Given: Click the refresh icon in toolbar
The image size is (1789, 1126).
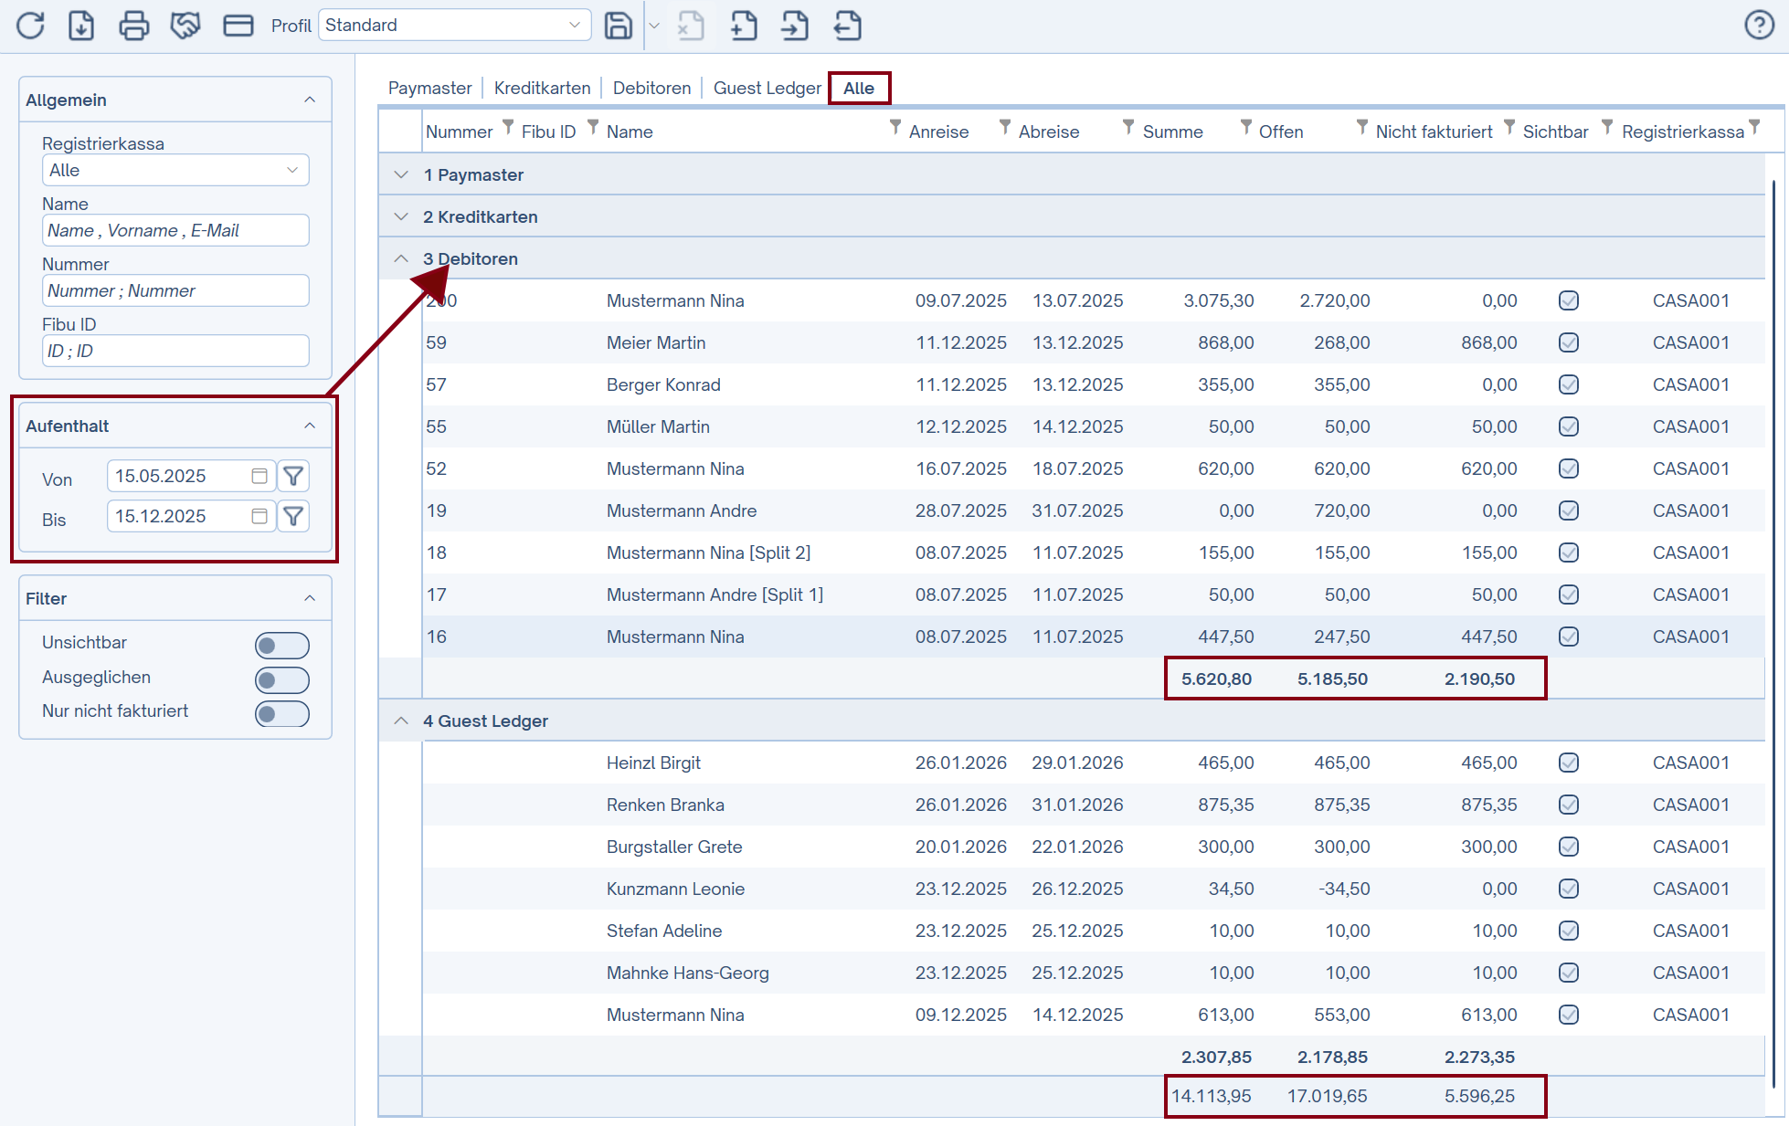Looking at the screenshot, I should tap(30, 26).
